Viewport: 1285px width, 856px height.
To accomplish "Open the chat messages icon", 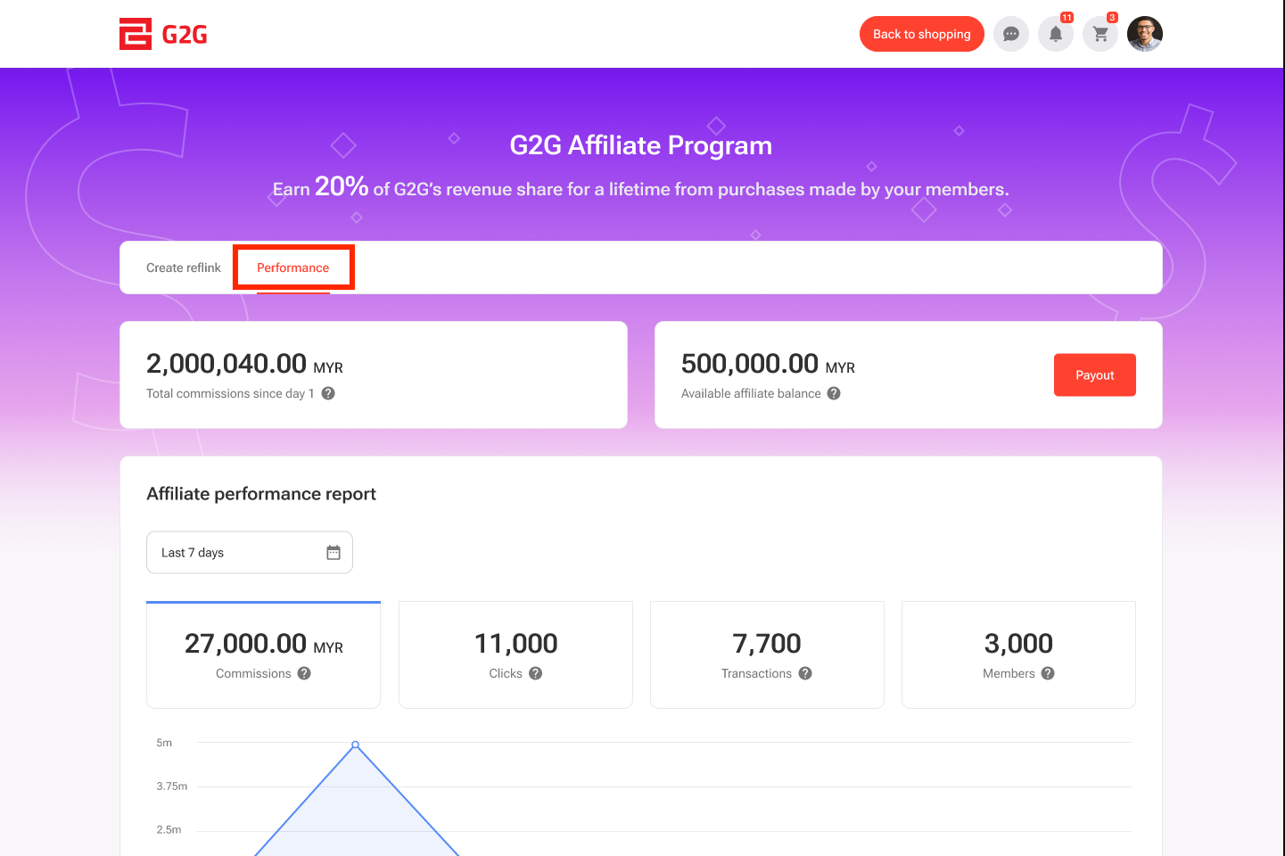I will point(1011,34).
